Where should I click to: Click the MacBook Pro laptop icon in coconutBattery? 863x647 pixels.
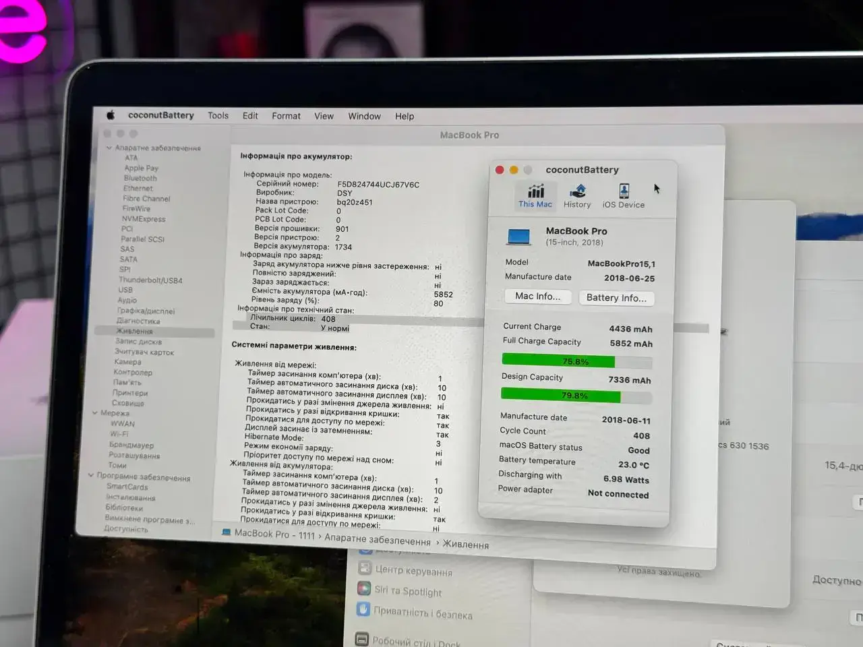tap(519, 237)
